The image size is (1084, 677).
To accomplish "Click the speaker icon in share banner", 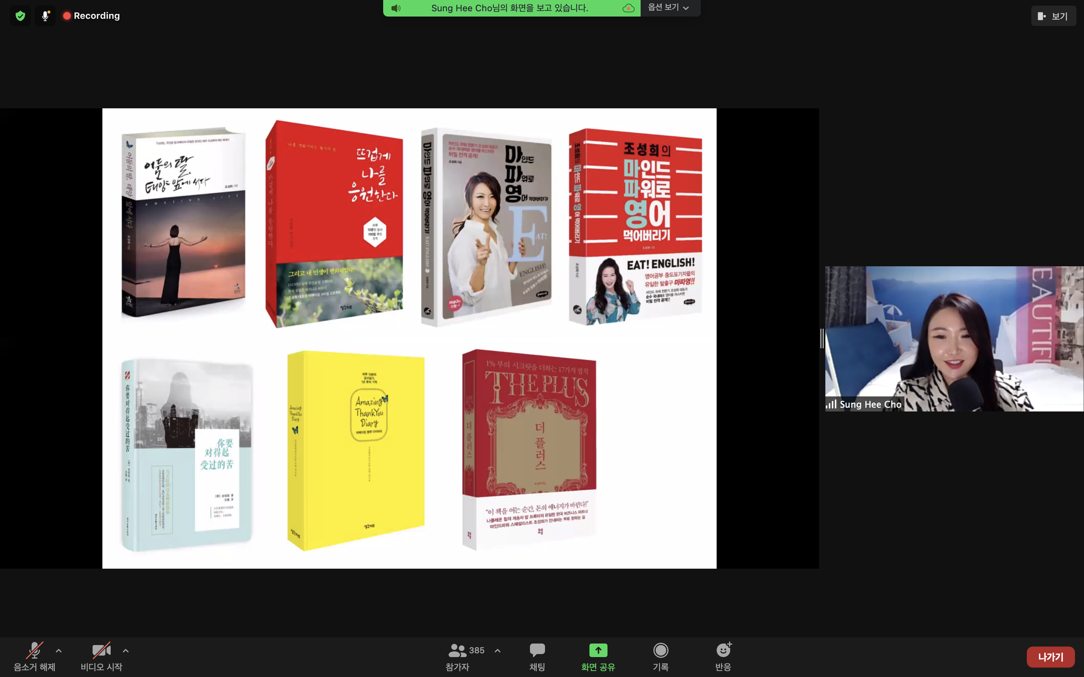I will point(396,8).
